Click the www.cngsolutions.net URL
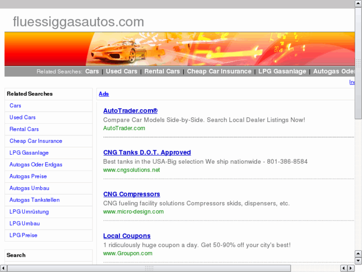Screen dimensions: 362x272 click(x=131, y=170)
